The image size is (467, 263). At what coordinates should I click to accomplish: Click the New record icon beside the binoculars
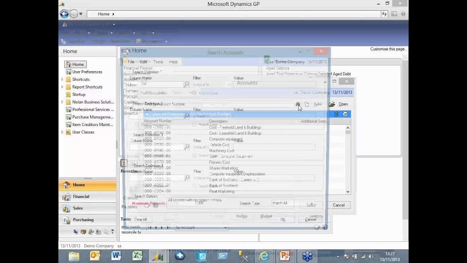[x=307, y=104]
